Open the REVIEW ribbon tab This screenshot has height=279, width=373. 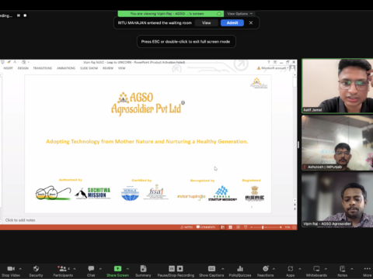[x=108, y=68]
